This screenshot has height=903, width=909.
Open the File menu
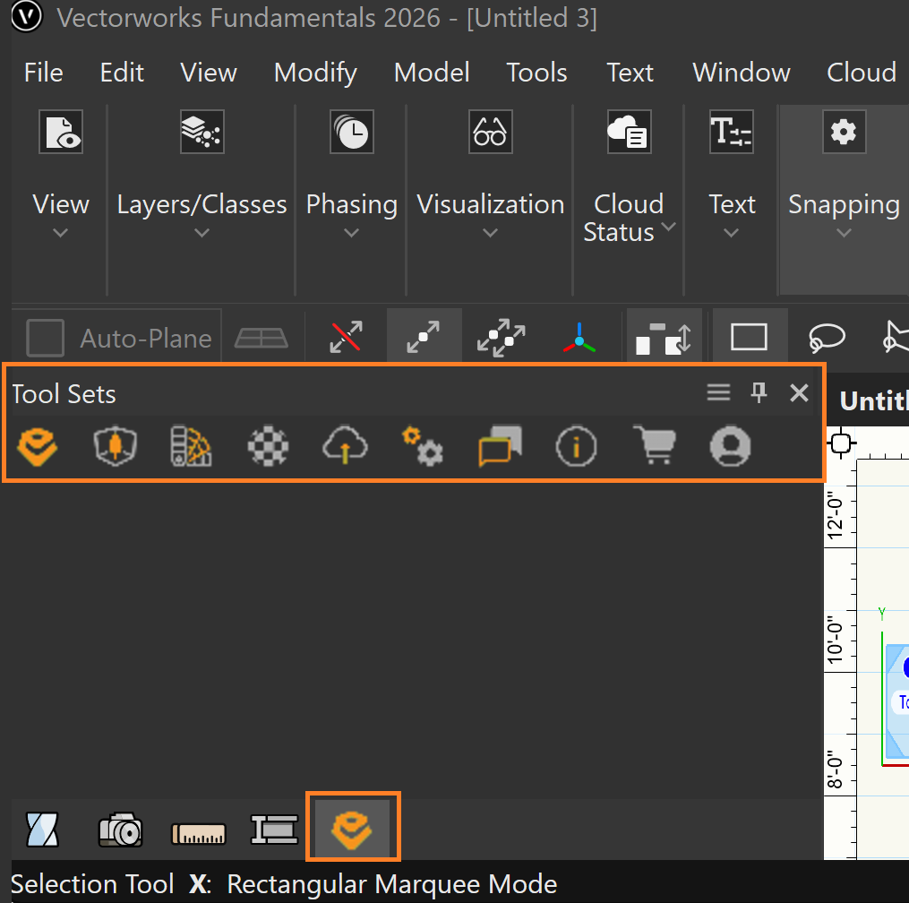pyautogui.click(x=44, y=73)
